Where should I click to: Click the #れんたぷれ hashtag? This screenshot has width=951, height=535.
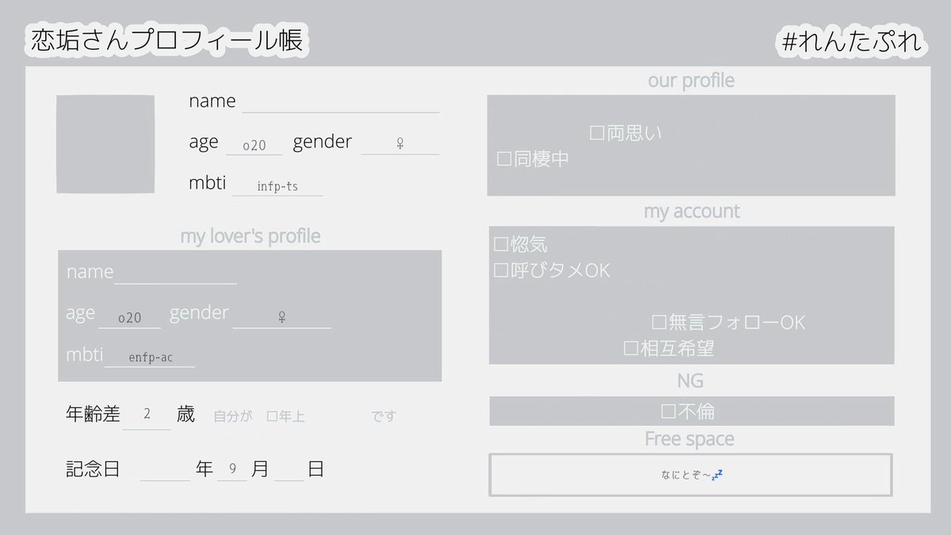coord(852,42)
